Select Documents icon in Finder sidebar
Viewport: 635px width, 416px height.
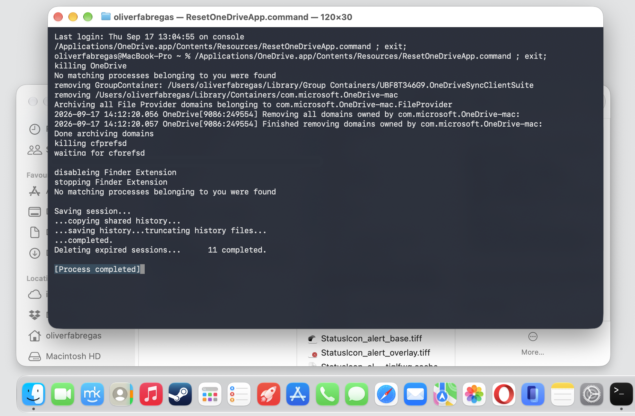(x=35, y=232)
